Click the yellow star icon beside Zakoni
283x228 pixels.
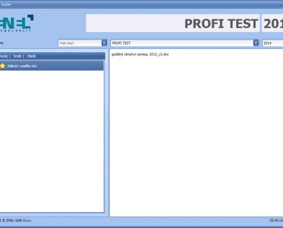pyautogui.click(x=2, y=66)
